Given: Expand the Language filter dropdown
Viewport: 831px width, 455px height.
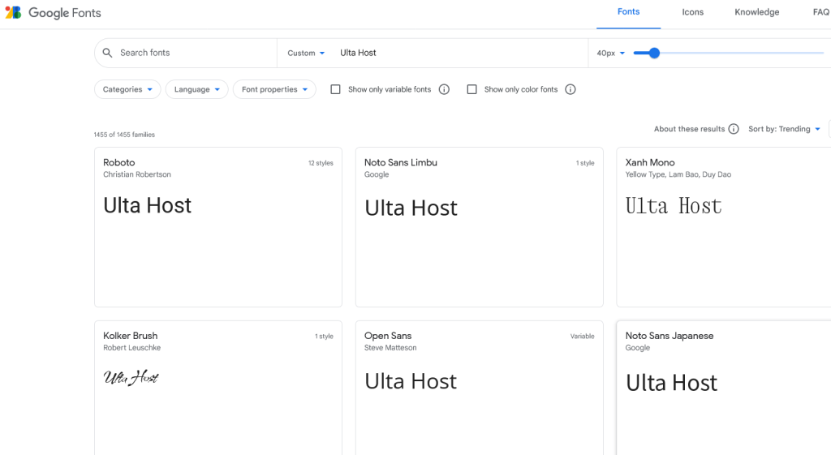Looking at the screenshot, I should [196, 89].
